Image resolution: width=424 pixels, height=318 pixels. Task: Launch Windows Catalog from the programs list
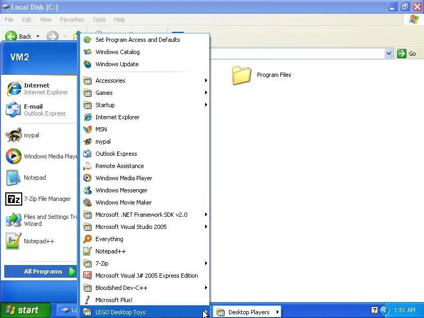coord(145,52)
